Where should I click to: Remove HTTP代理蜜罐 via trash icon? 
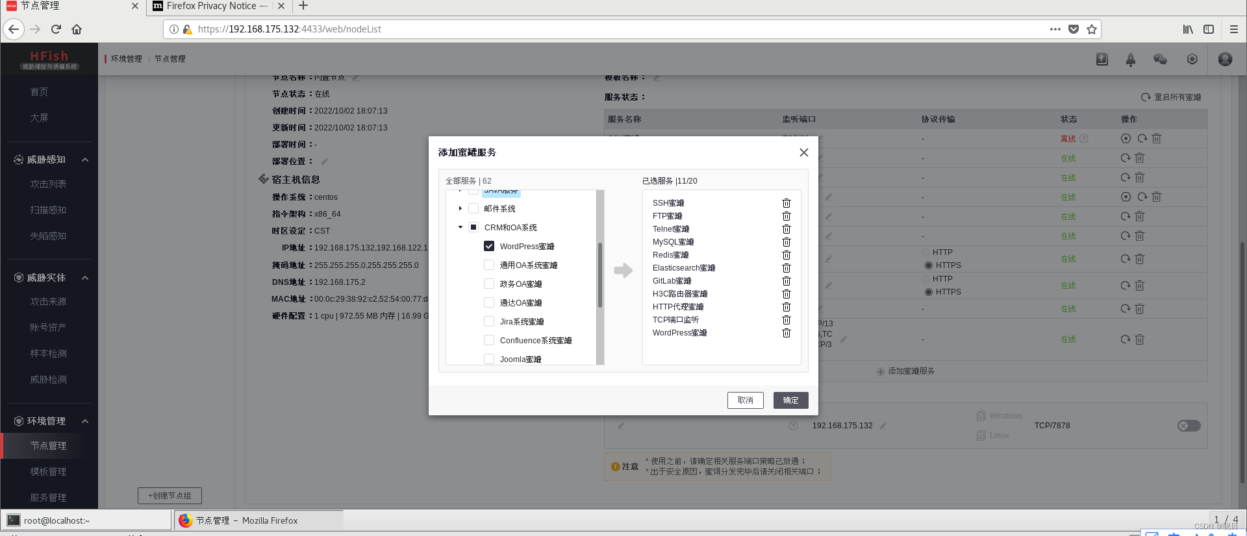786,307
